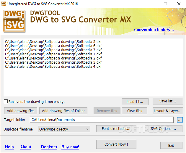This screenshot has height=153, width=186.
Task: Click Save list button
Action: pos(168,101)
